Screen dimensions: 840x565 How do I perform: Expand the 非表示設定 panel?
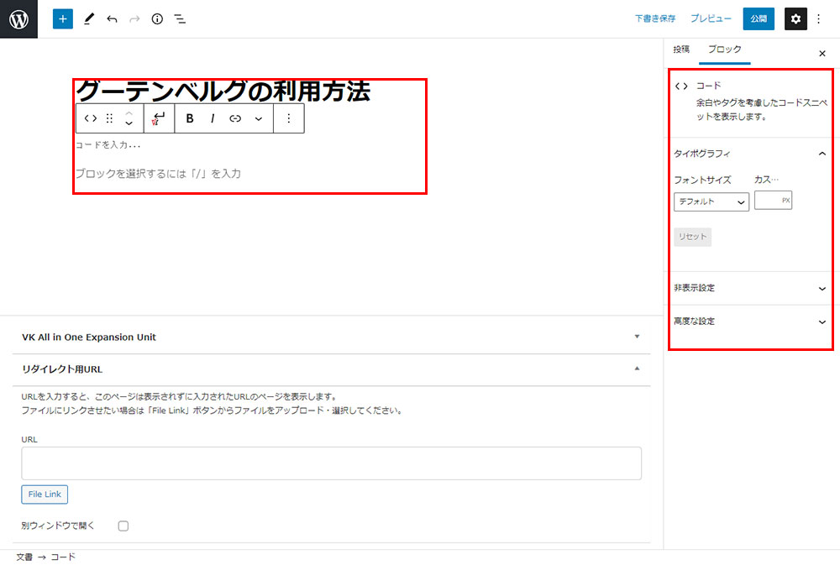[x=749, y=288]
